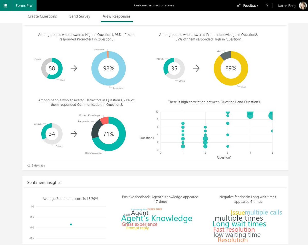The image size is (308, 245).
Task: Switch to the Create Questions tab
Action: click(42, 16)
